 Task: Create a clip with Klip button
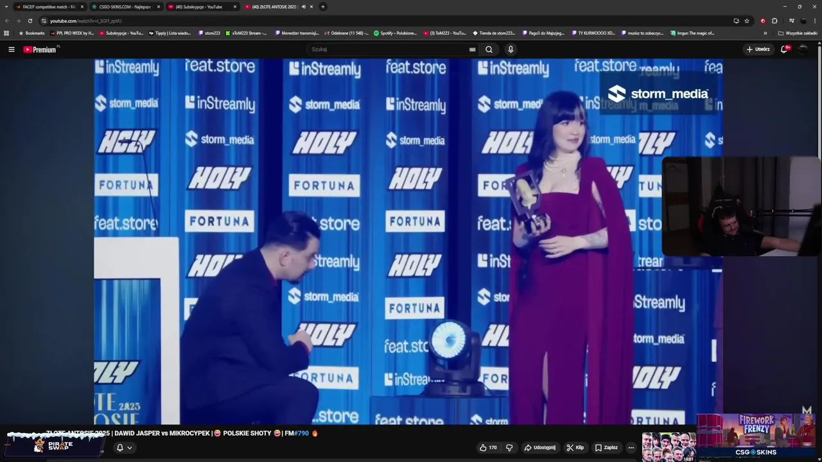[x=575, y=447]
